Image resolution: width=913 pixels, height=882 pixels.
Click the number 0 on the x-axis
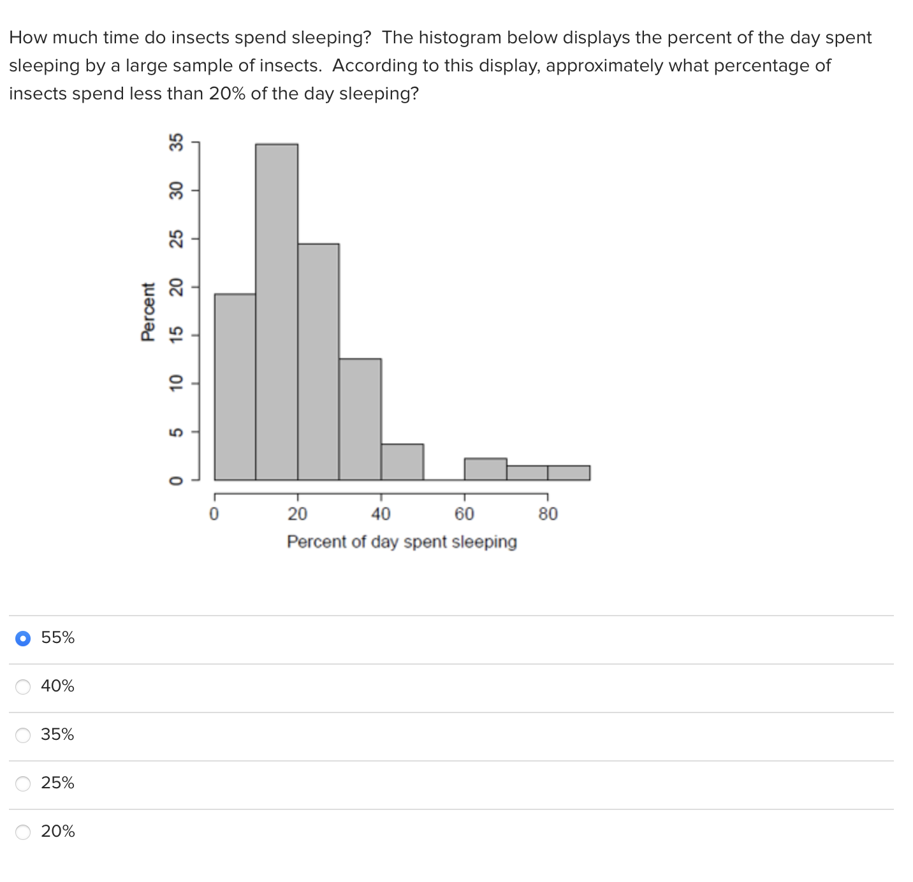click(214, 514)
